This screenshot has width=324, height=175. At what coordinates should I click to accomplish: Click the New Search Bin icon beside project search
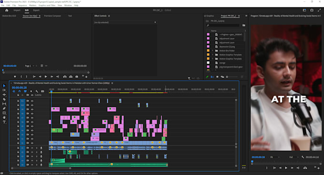point(244,25)
